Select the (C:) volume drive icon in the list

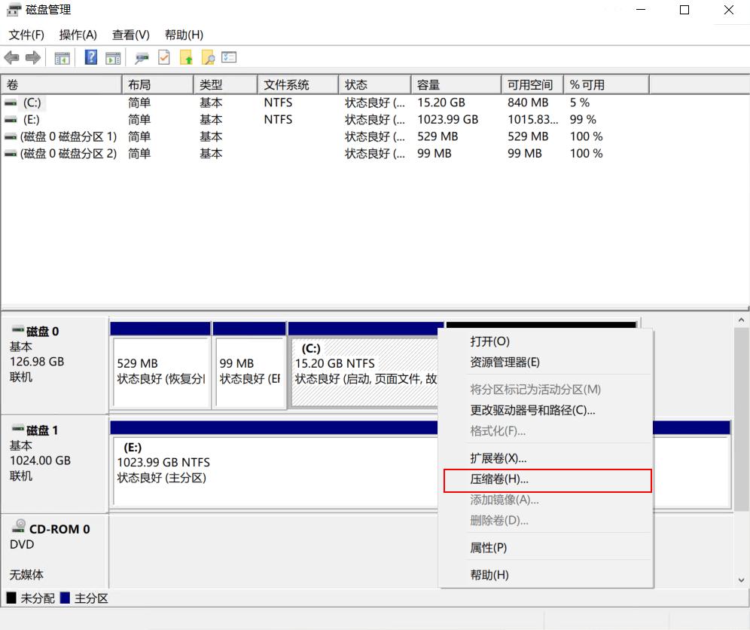pyautogui.click(x=9, y=102)
